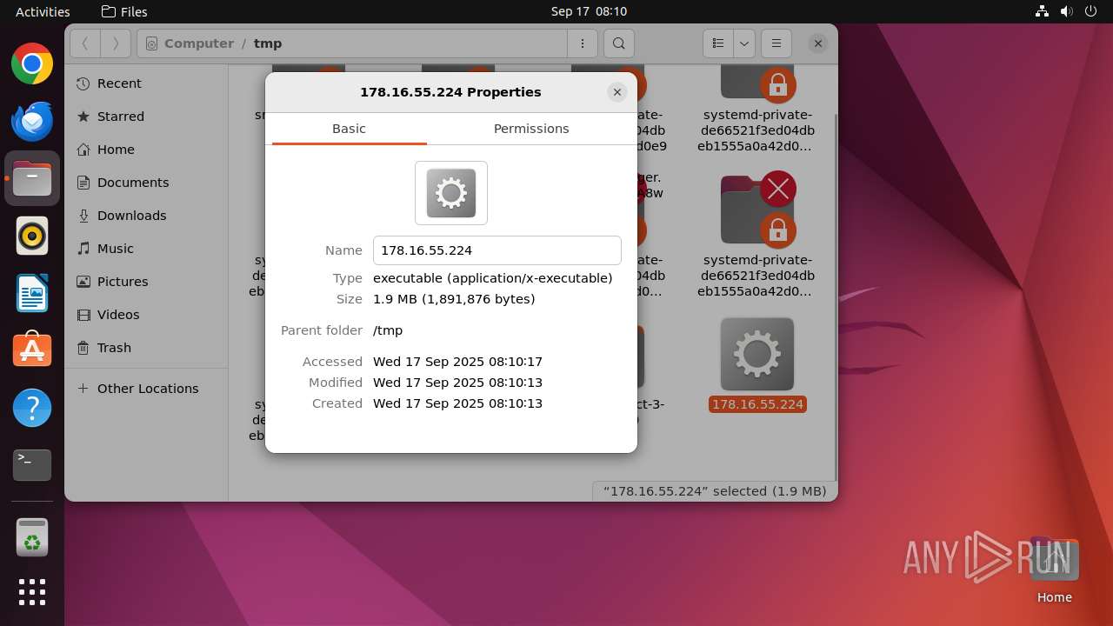Click Activities in the top bar
Screen dimensions: 1113x626
[43, 11]
